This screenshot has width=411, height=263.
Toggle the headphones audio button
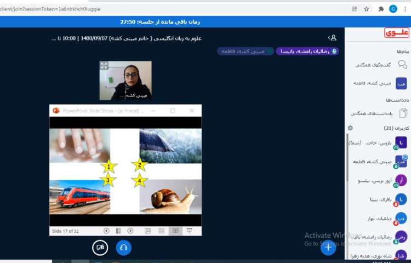click(123, 248)
